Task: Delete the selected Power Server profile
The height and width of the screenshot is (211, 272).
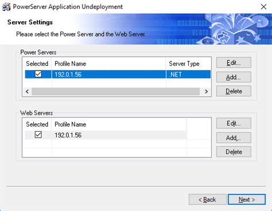Action: pos(234,91)
